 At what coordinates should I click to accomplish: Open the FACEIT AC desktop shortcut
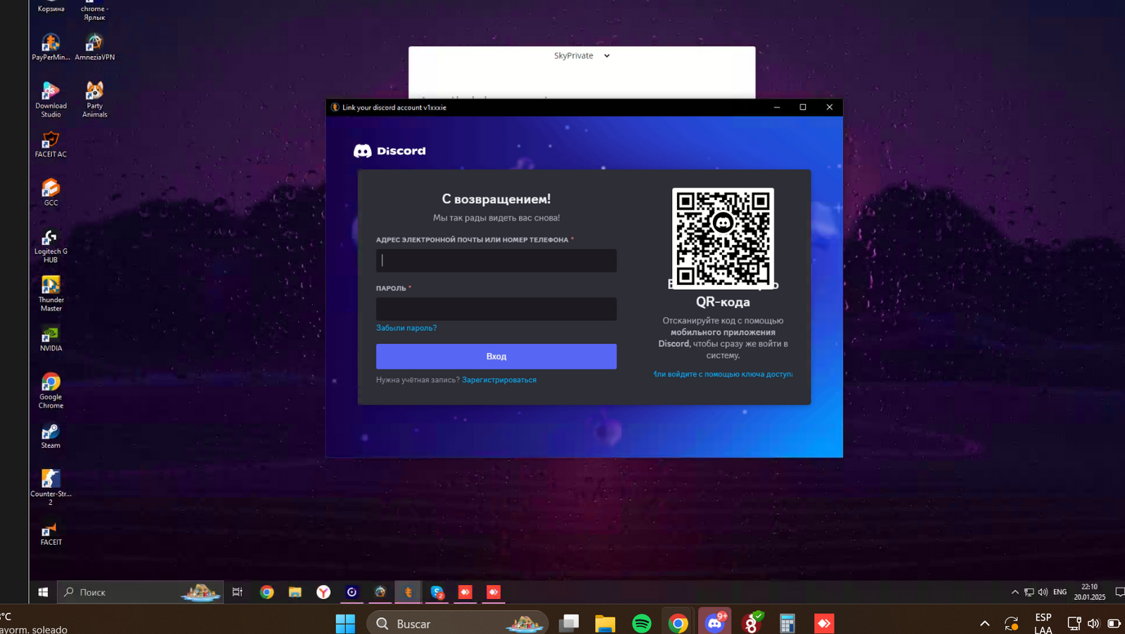51,144
